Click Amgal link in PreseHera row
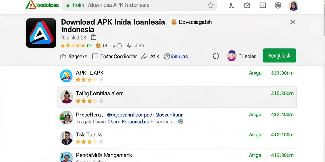Image resolution: width=325 pixels, height=162 pixels. point(256,115)
